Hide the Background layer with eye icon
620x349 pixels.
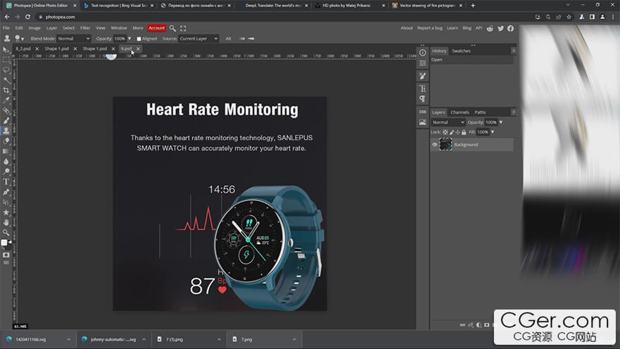point(435,145)
